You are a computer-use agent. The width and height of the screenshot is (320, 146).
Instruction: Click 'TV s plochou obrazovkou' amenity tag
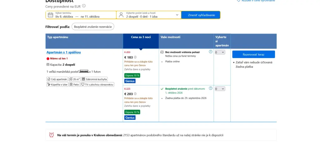[x=97, y=84]
